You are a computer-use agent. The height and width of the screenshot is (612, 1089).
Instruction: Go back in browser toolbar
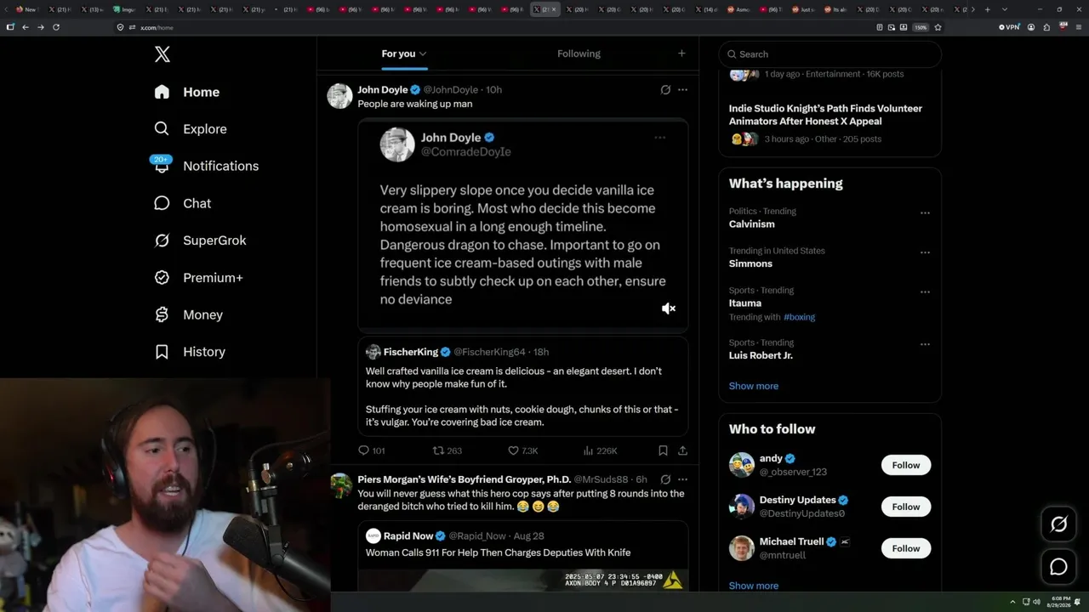(x=26, y=27)
